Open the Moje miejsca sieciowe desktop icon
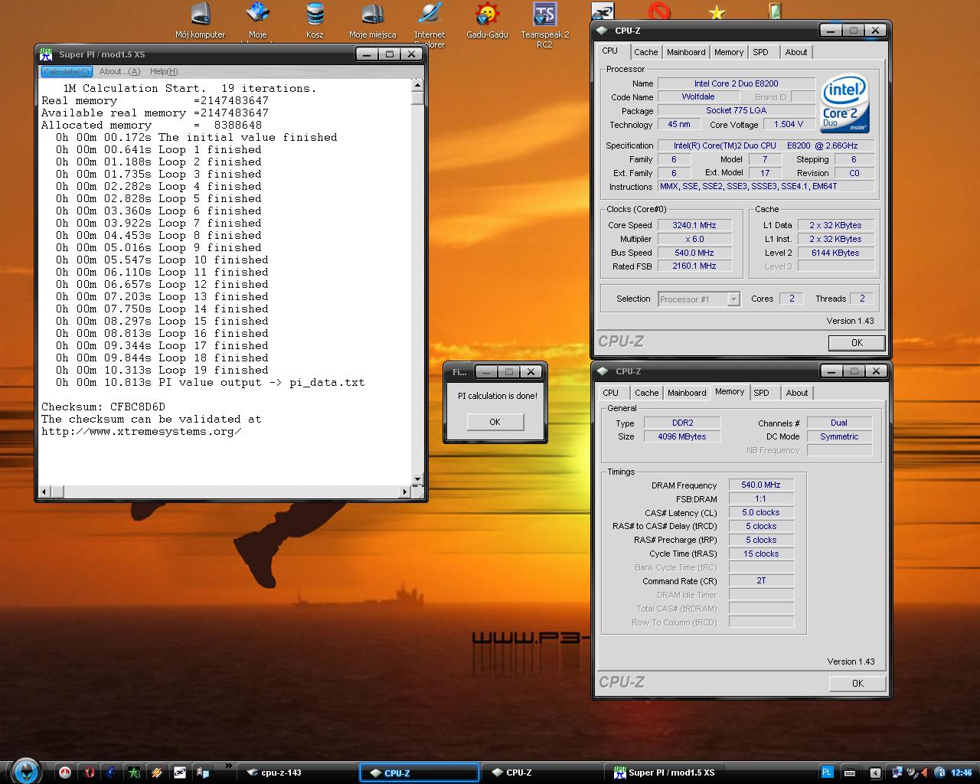The height and width of the screenshot is (784, 980). click(x=372, y=21)
